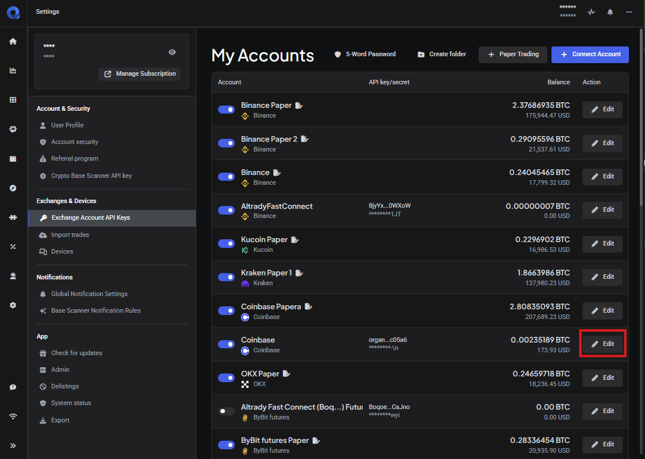645x459 pixels.
Task: Open the support agent icon in the sidebar
Action: click(x=13, y=276)
